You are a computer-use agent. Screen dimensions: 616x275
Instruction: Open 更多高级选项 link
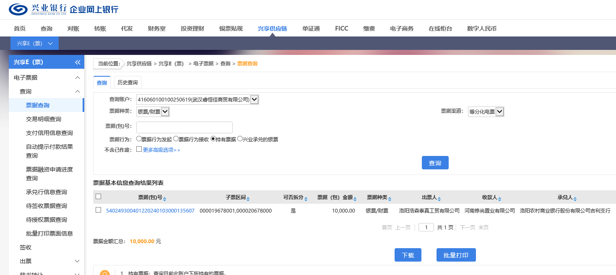pos(161,150)
